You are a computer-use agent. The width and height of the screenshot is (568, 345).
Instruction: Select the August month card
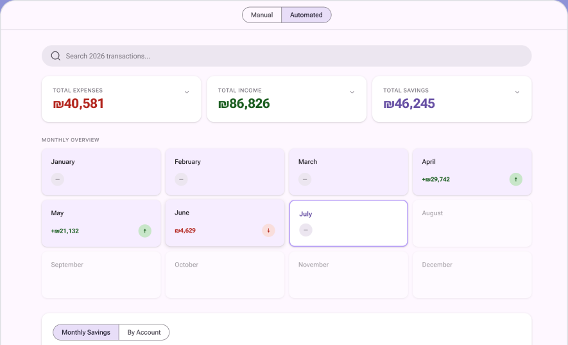(472, 223)
